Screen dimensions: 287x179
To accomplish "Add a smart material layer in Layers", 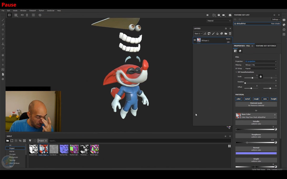I will 222,34.
